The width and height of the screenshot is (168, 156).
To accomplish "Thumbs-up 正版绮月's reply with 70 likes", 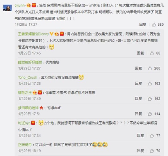I will (152, 151).
